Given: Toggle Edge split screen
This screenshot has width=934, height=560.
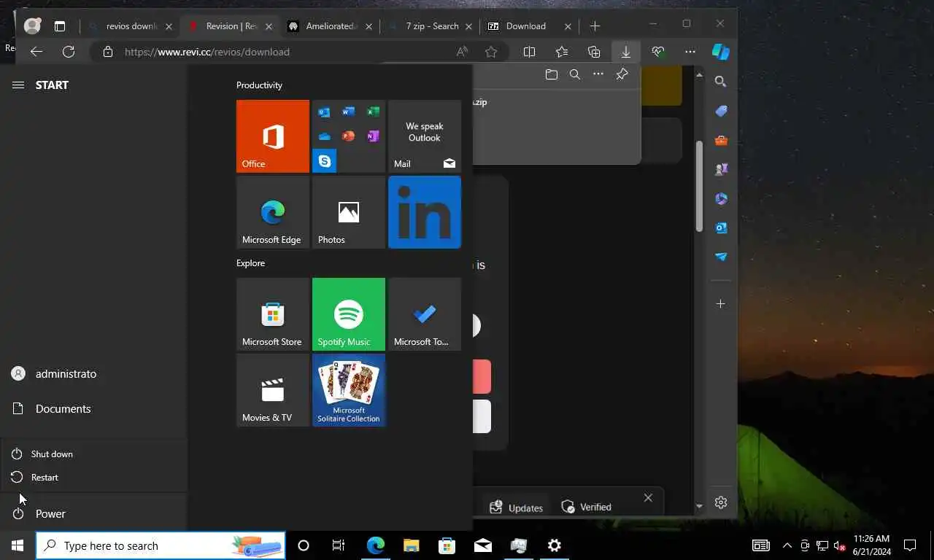Looking at the screenshot, I should (530, 52).
